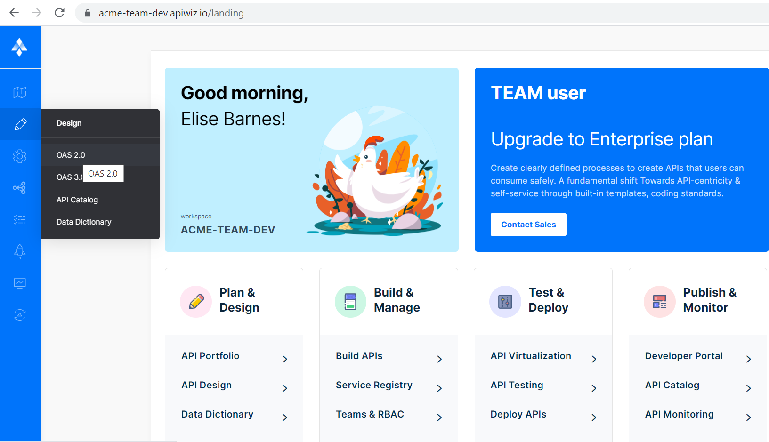Viewport: 769px width, 442px height.
Task: Select the pencil Design icon in sidebar
Action: point(20,124)
